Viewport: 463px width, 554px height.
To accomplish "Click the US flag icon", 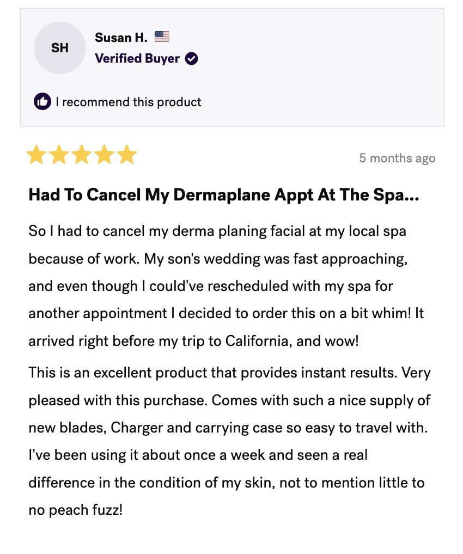I will (x=162, y=36).
